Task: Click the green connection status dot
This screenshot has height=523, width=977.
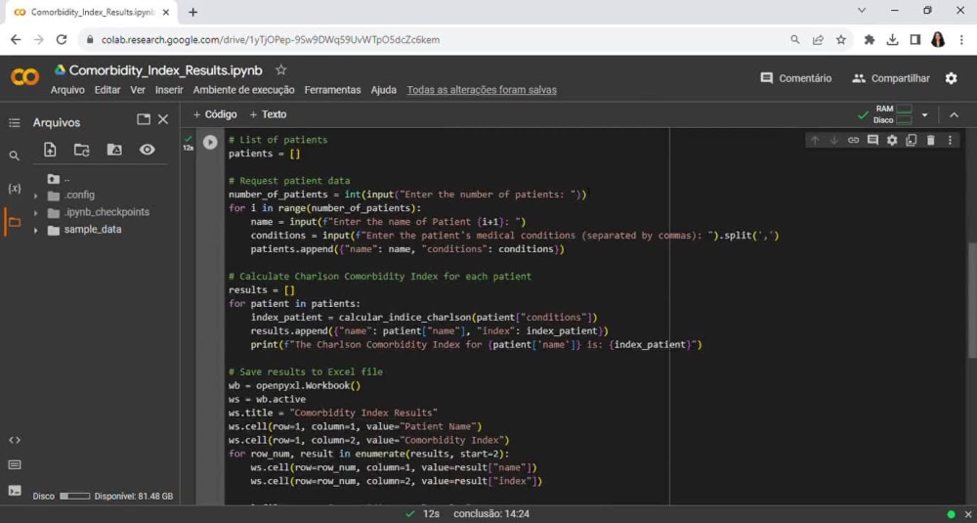Action: point(951,514)
